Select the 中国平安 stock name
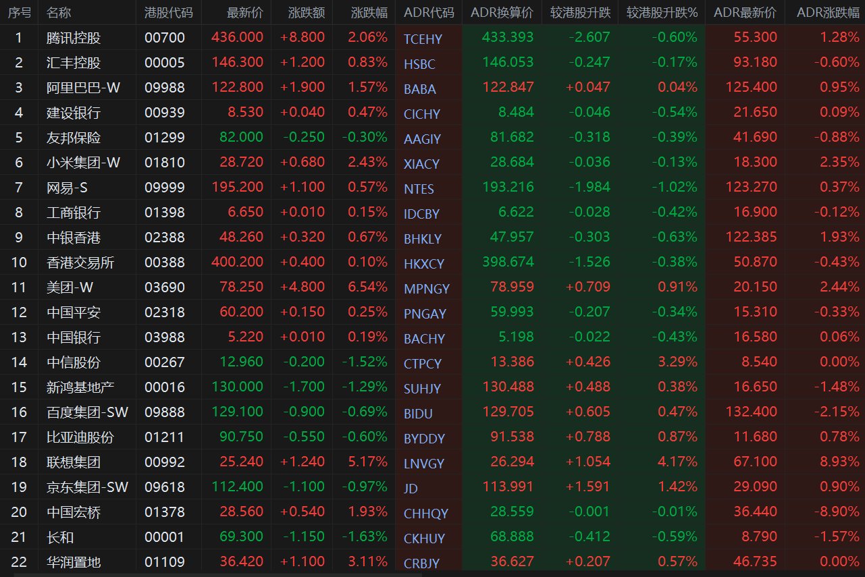Screen dimensions: 865x577 (x=74, y=312)
